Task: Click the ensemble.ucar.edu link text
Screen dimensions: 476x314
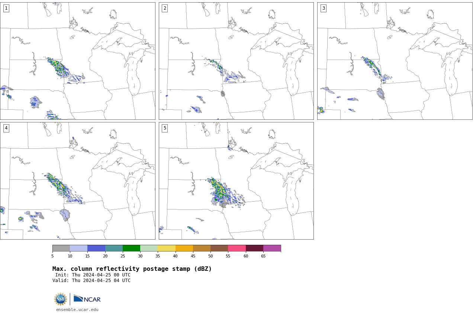Action: [77, 310]
